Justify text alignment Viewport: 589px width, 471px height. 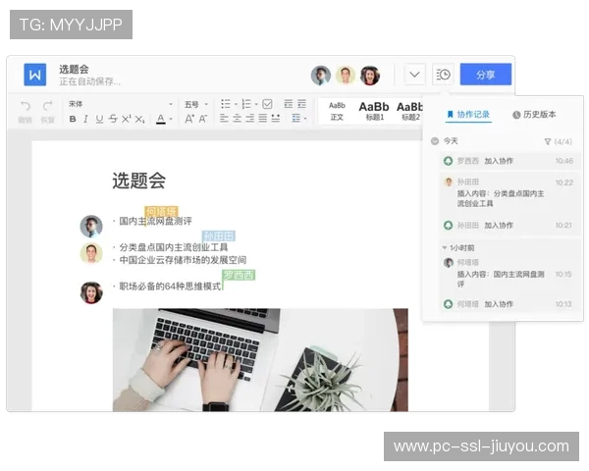262,119
